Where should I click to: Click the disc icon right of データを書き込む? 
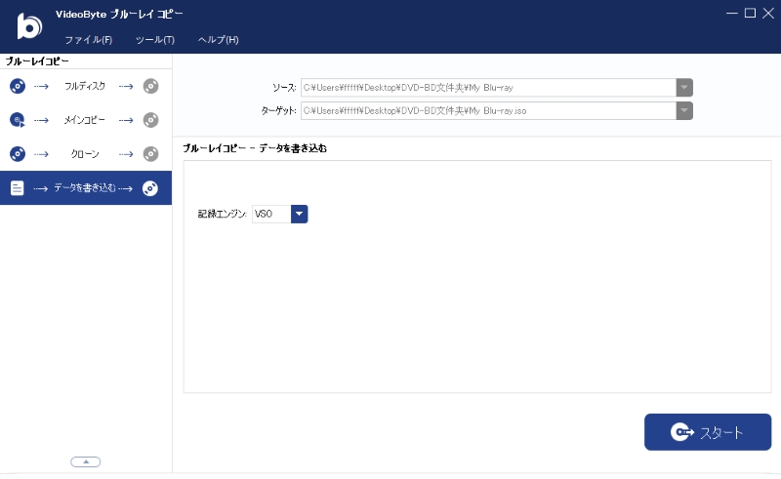coord(150,188)
